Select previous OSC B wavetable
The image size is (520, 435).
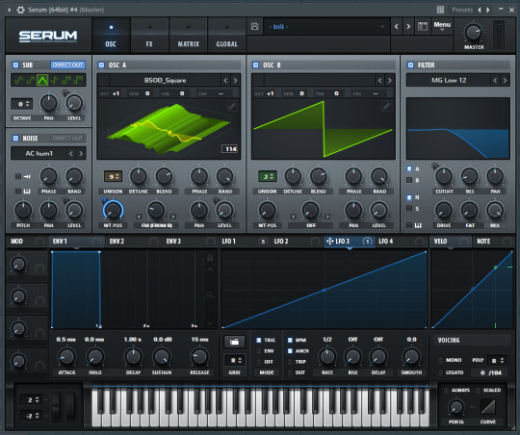(x=379, y=80)
